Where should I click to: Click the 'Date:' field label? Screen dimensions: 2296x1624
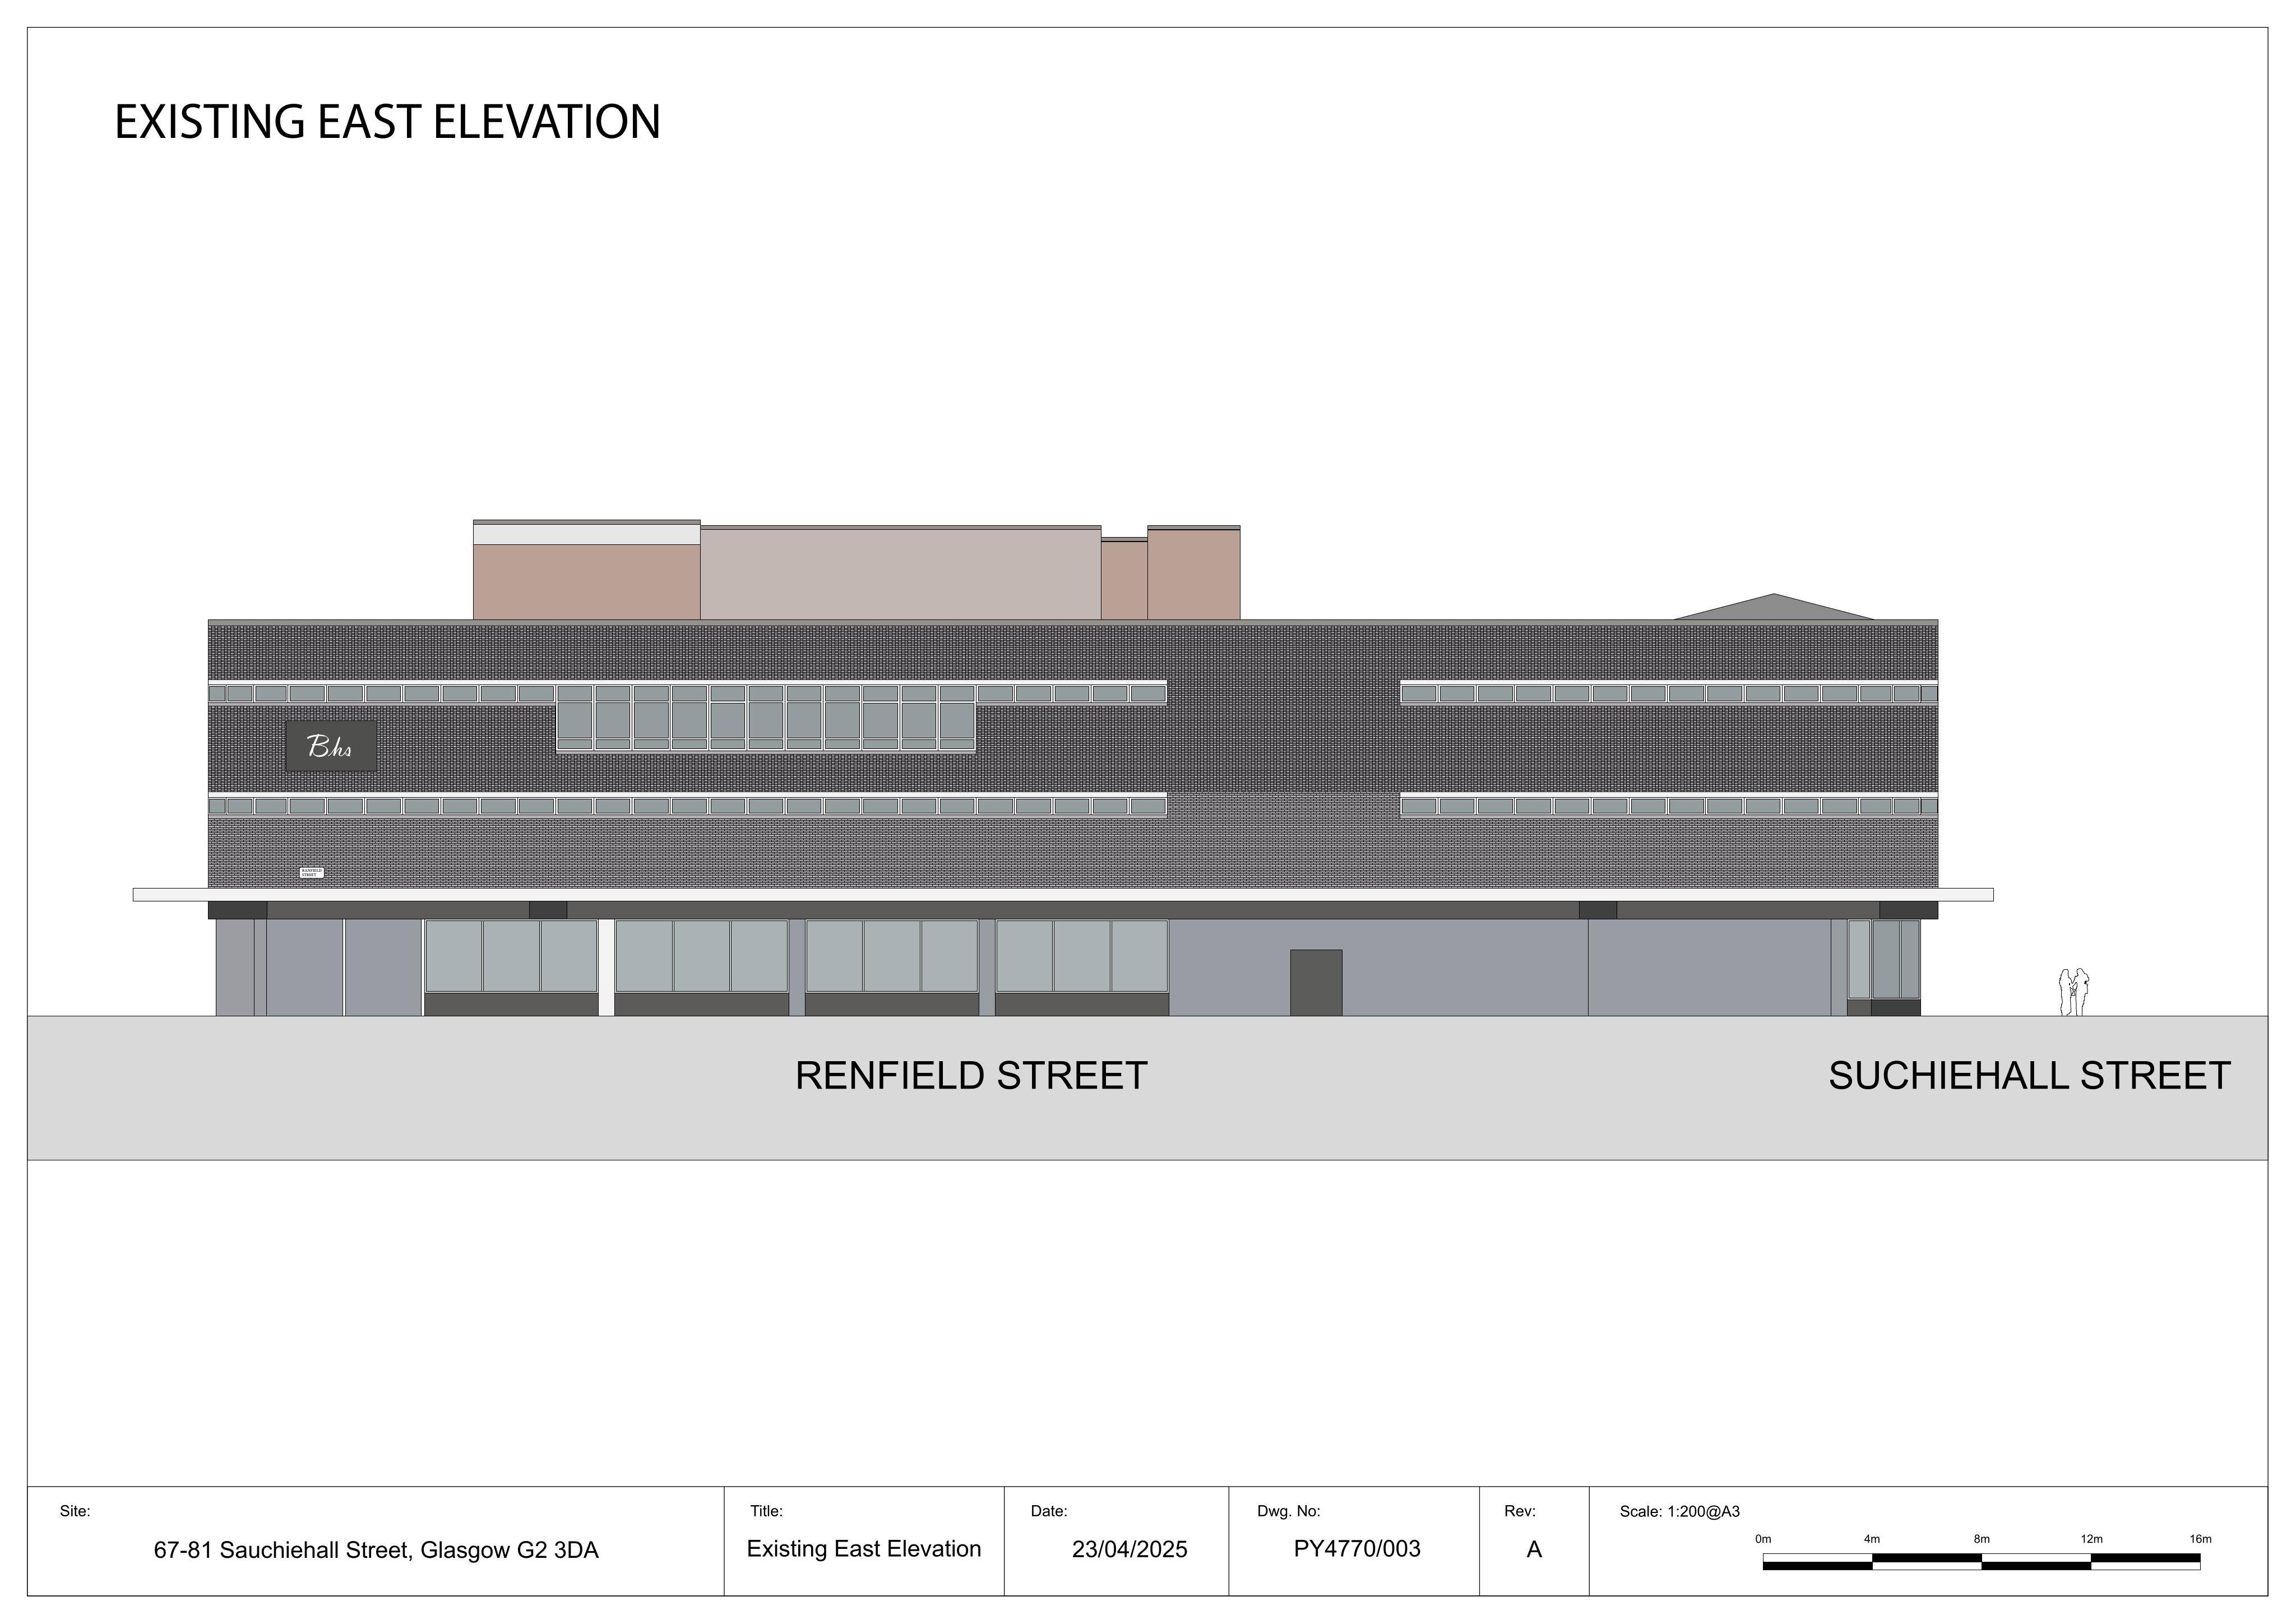click(1049, 1511)
